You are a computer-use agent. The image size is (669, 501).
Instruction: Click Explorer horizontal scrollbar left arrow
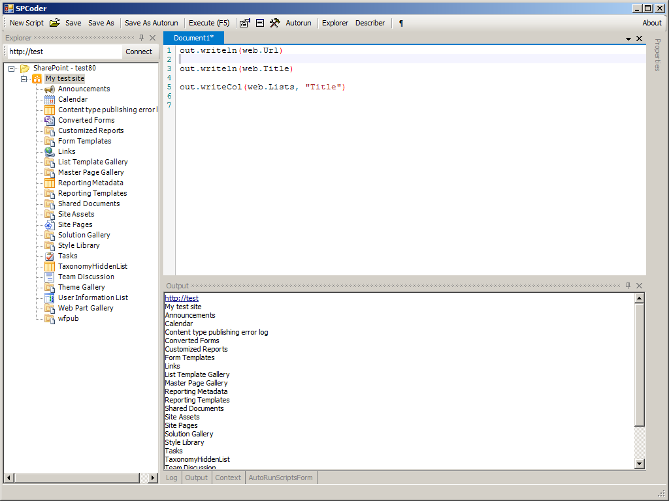click(9, 478)
